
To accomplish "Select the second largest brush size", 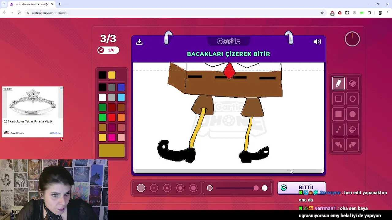I will (x=180, y=188).
